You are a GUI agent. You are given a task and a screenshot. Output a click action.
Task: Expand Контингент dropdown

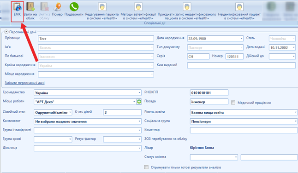[139, 121]
